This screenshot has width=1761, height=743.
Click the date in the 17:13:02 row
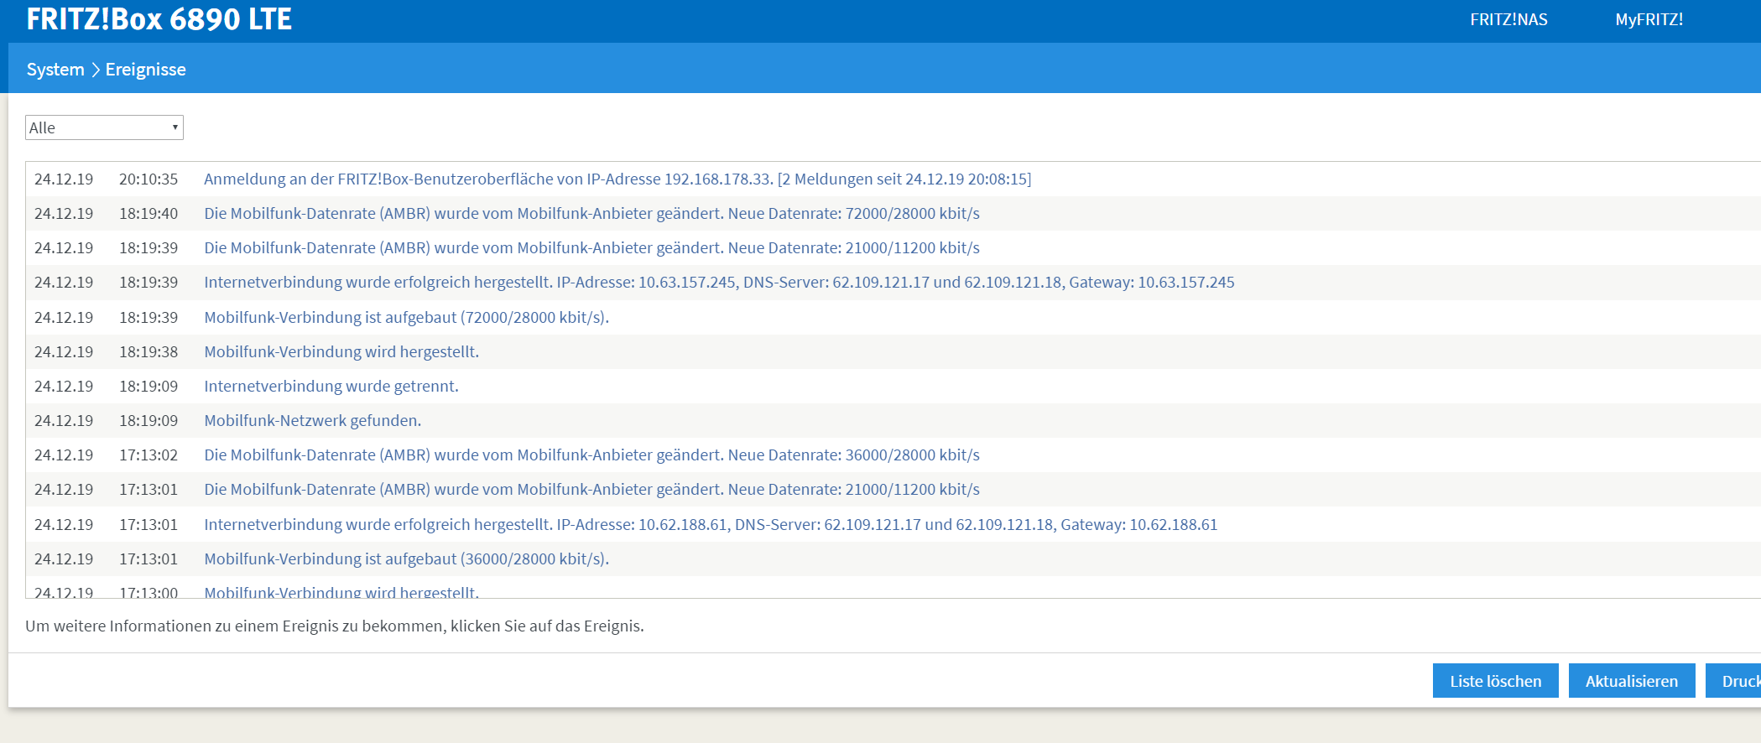64,455
